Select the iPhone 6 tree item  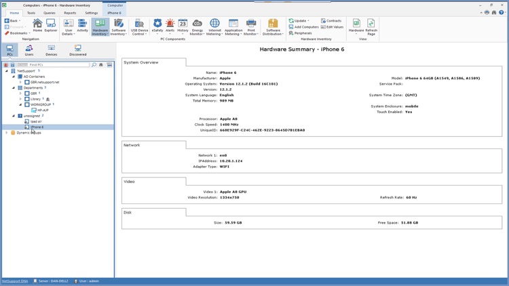pyautogui.click(x=37, y=127)
